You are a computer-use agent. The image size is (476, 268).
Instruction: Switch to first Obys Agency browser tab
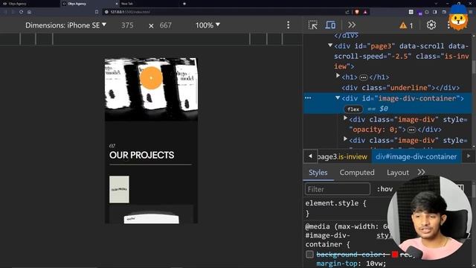30,4
